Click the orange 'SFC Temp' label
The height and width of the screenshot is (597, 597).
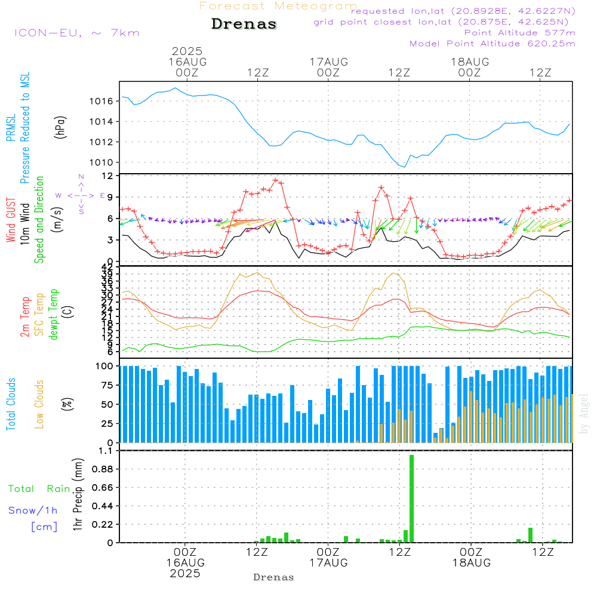point(39,315)
